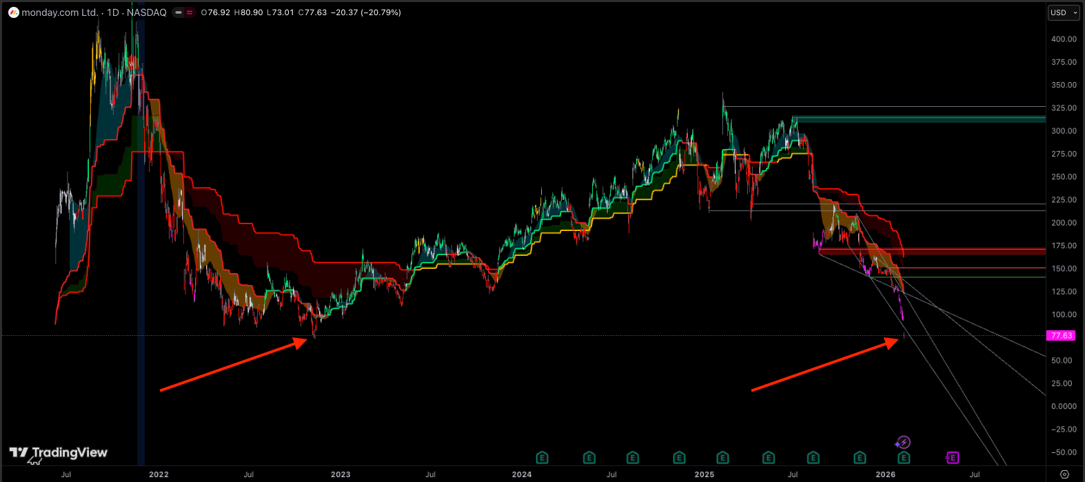Open the November 2025 earnings marker

860,457
